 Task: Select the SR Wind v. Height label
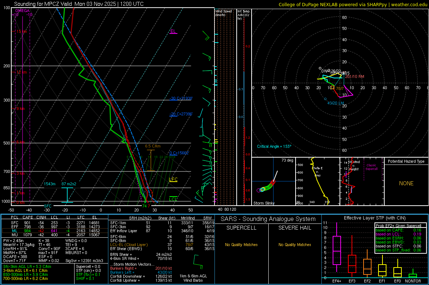(354, 166)
